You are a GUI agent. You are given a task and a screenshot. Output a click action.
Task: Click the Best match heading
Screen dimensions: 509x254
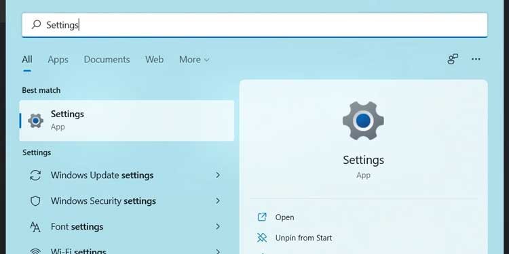tap(41, 90)
